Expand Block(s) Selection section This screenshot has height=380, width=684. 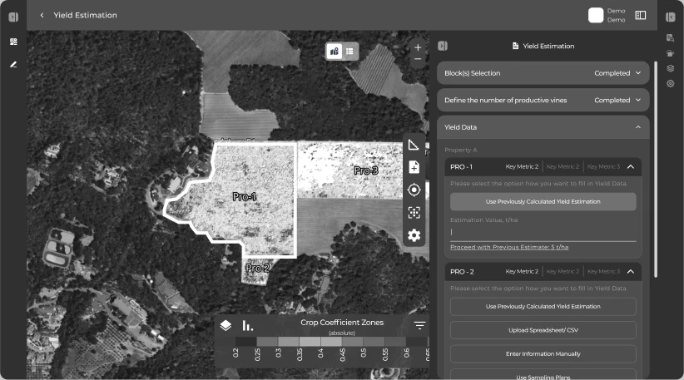(x=543, y=73)
